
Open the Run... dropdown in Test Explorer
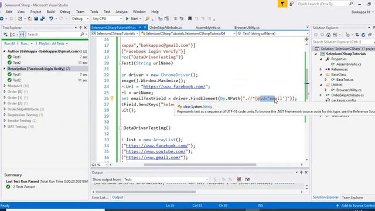(x=26, y=43)
